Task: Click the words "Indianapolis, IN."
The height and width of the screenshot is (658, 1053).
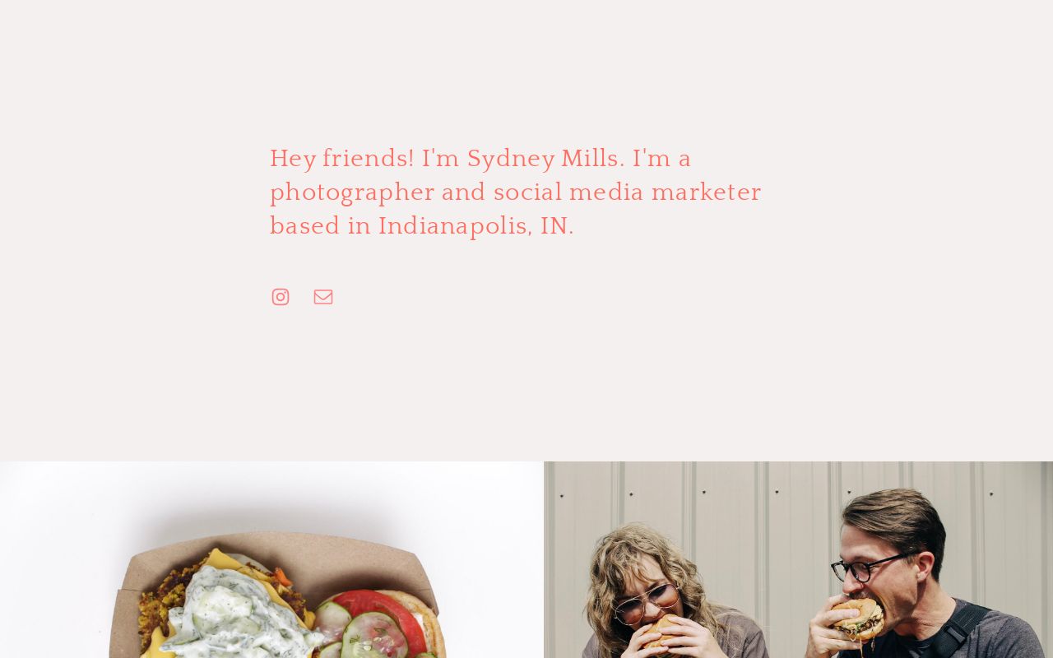Action: coord(476,225)
